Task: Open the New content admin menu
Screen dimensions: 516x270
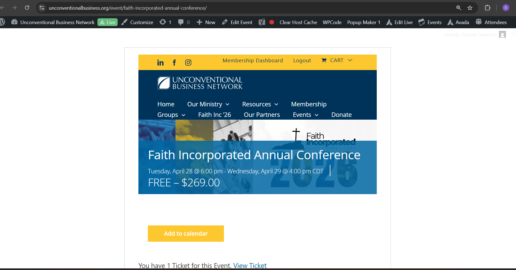Action: click(206, 22)
